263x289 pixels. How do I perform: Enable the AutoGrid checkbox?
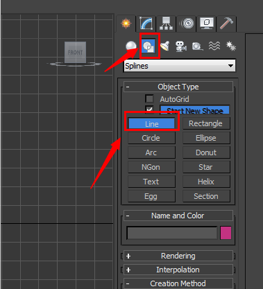[x=149, y=99]
